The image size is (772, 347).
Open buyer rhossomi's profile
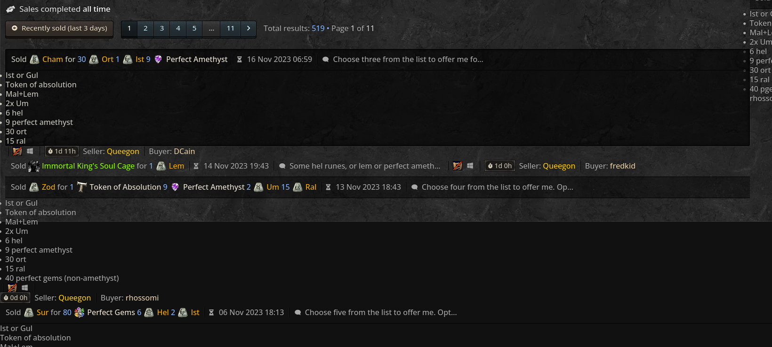pyautogui.click(x=142, y=298)
